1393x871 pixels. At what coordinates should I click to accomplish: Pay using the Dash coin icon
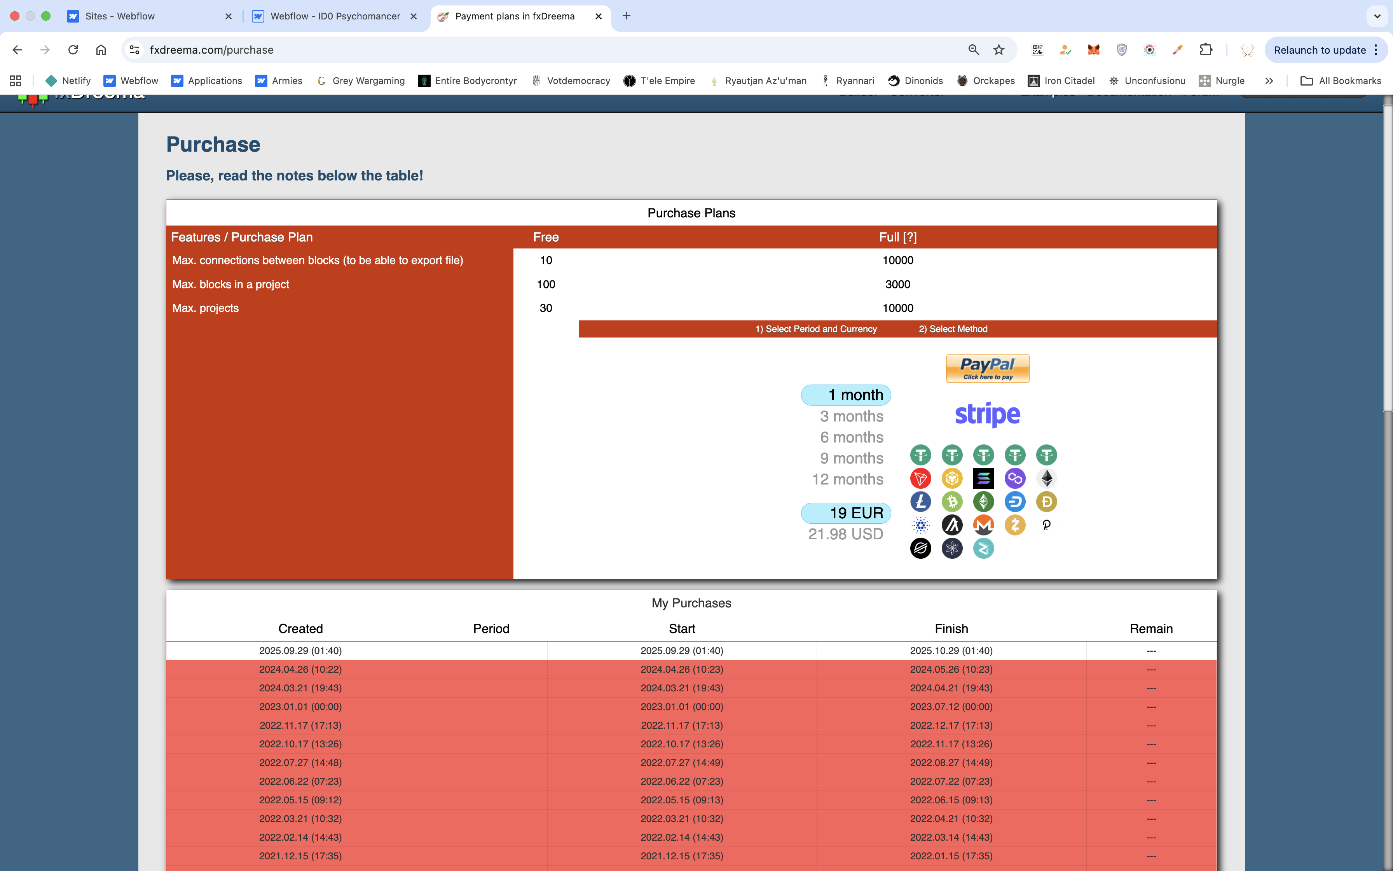[1015, 502]
